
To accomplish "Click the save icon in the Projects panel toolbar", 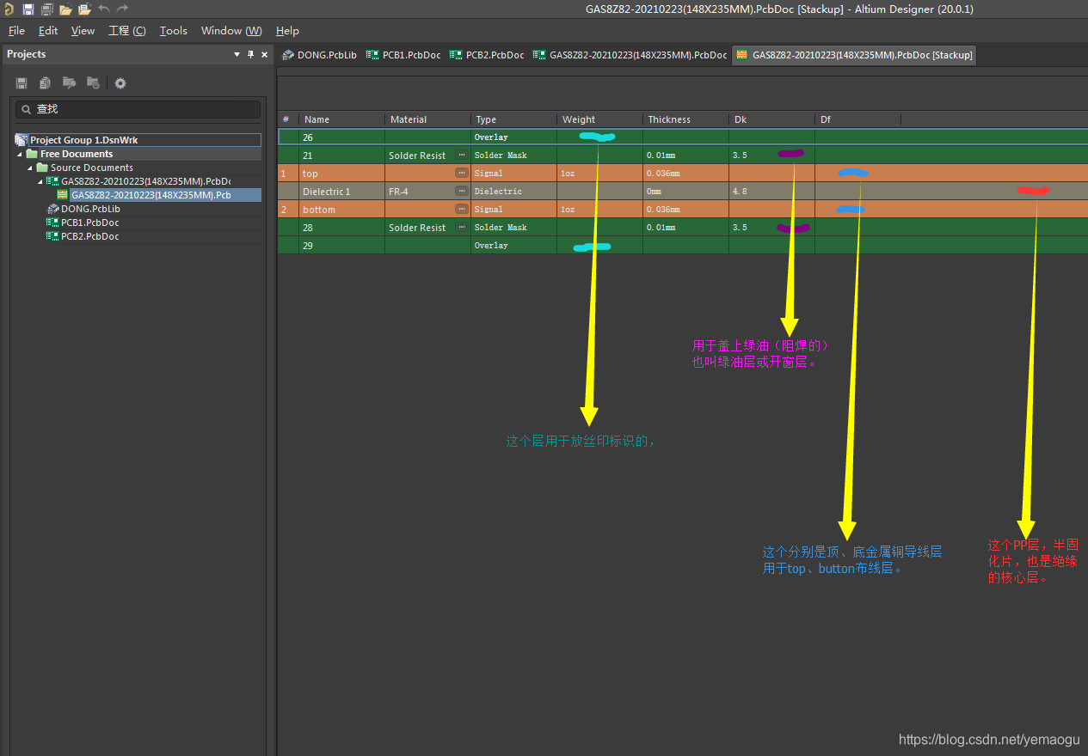I will point(22,83).
